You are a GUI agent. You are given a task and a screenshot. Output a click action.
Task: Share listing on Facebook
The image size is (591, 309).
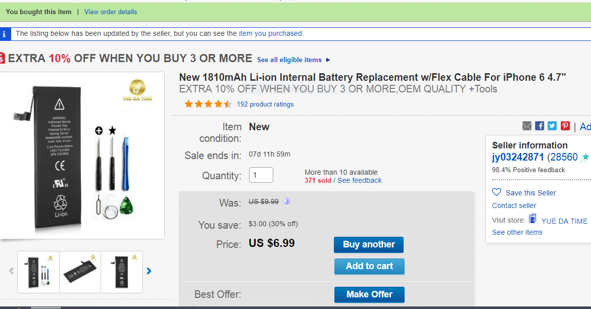[x=539, y=126]
